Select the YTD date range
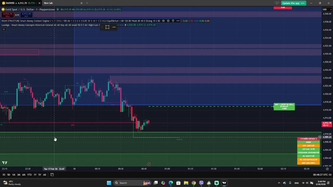 pyautogui.click(x=29, y=175)
